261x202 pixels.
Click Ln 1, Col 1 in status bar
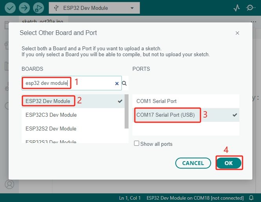(130, 198)
